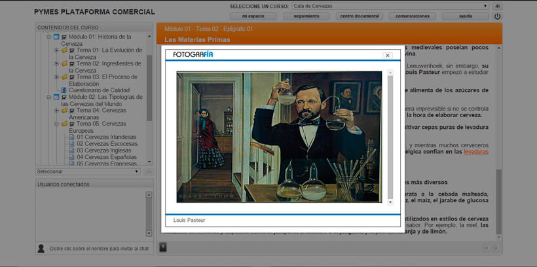The image size is (537, 267).
Task: Open 01 Cervezas Irlandesas lesson
Action: 106,137
